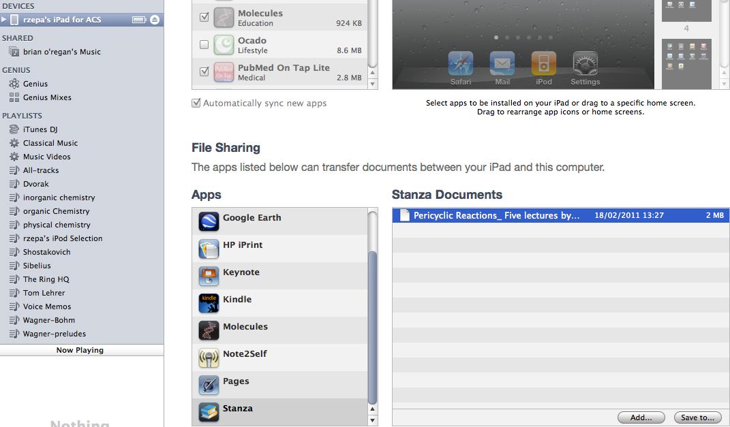Toggle Automatically sync new apps checkbox
This screenshot has width=730, height=427.
point(196,104)
